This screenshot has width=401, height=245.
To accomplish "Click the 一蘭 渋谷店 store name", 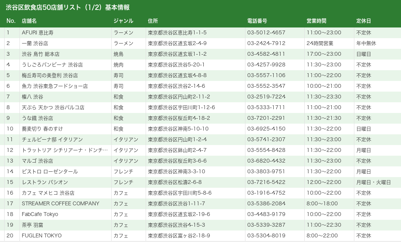I will click(x=35, y=44).
